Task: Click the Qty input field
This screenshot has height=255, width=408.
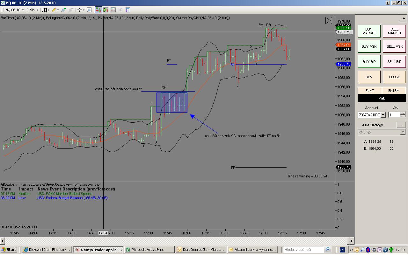Action: coord(395,115)
